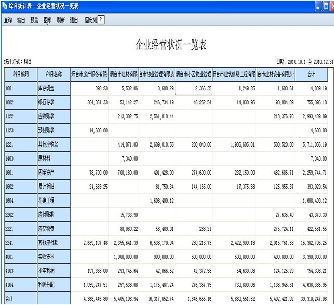This screenshot has width=334, height=305.
Task: Select the 预付账款 row name
Action: 54,130
